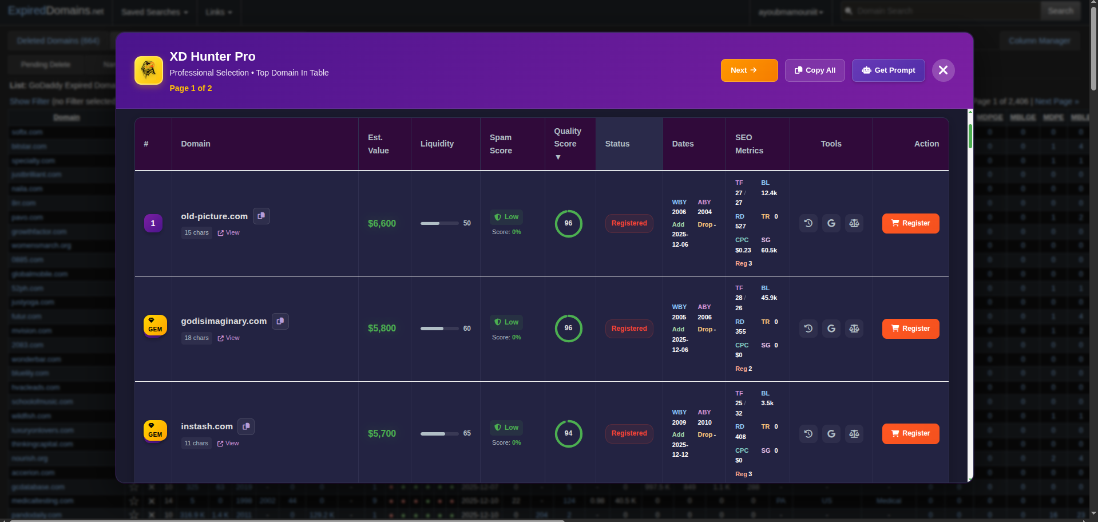
Task: Register the godisimaginary.com domain
Action: (x=910, y=329)
